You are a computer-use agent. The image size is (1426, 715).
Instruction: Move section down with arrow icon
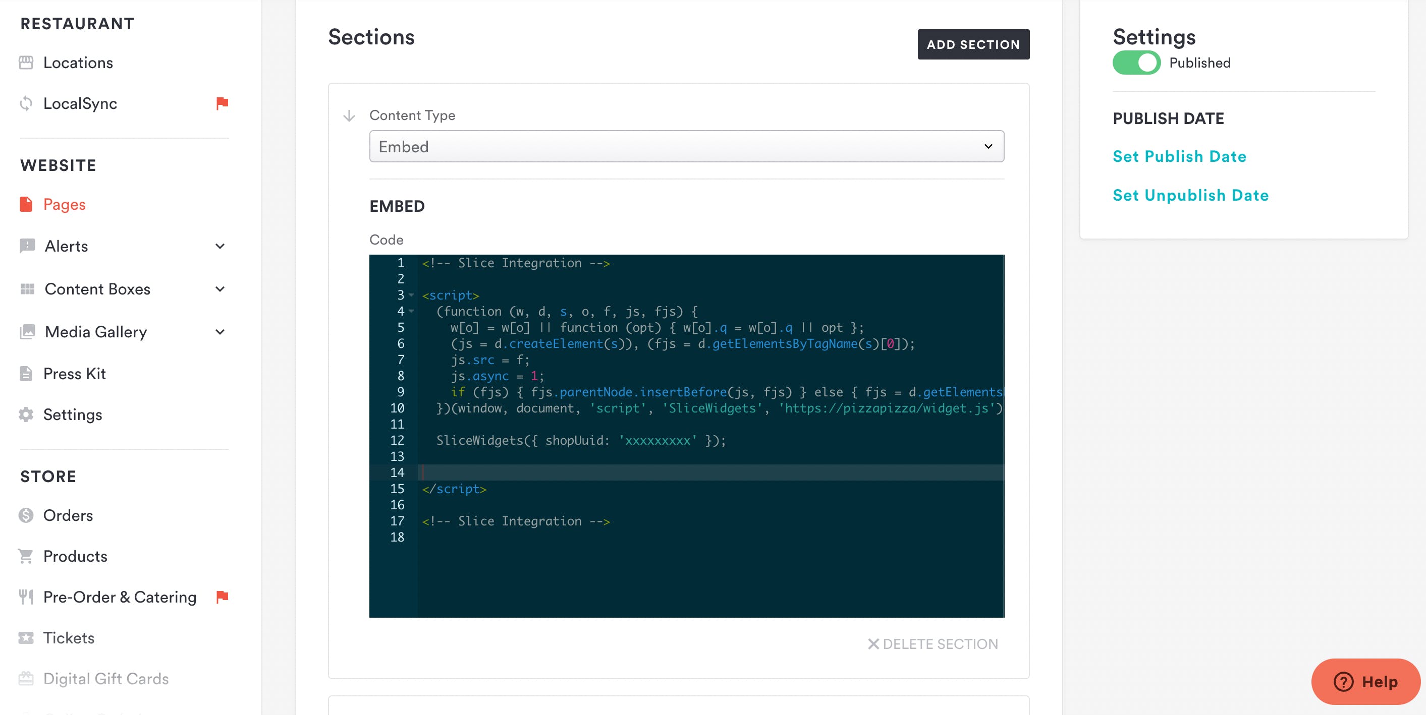coord(349,116)
